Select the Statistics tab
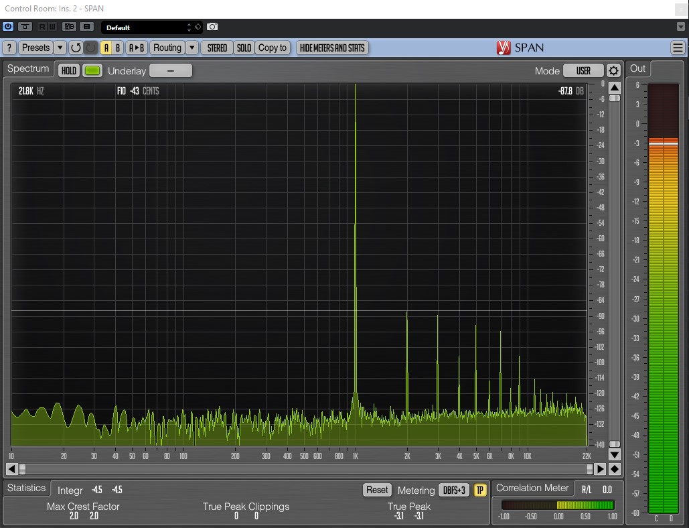Viewport: 689px width, 528px height. coord(26,488)
